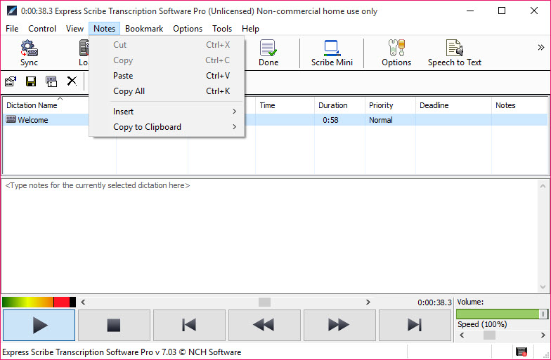Expand the toolbar overflow chevron

[541, 48]
